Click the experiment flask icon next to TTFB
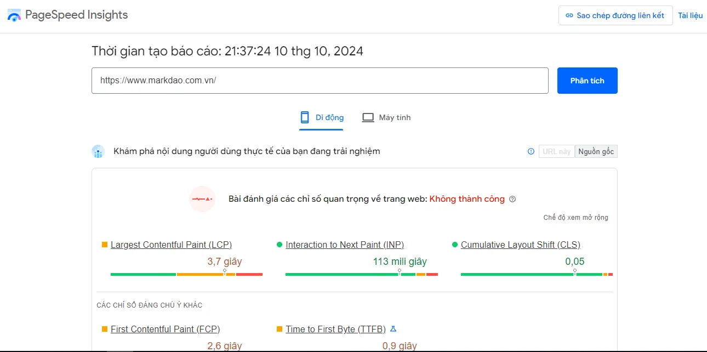The width and height of the screenshot is (707, 352). [393, 329]
